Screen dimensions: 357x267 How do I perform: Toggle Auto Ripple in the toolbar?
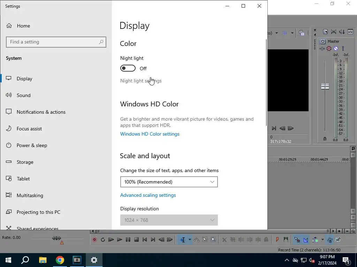(x=315, y=240)
